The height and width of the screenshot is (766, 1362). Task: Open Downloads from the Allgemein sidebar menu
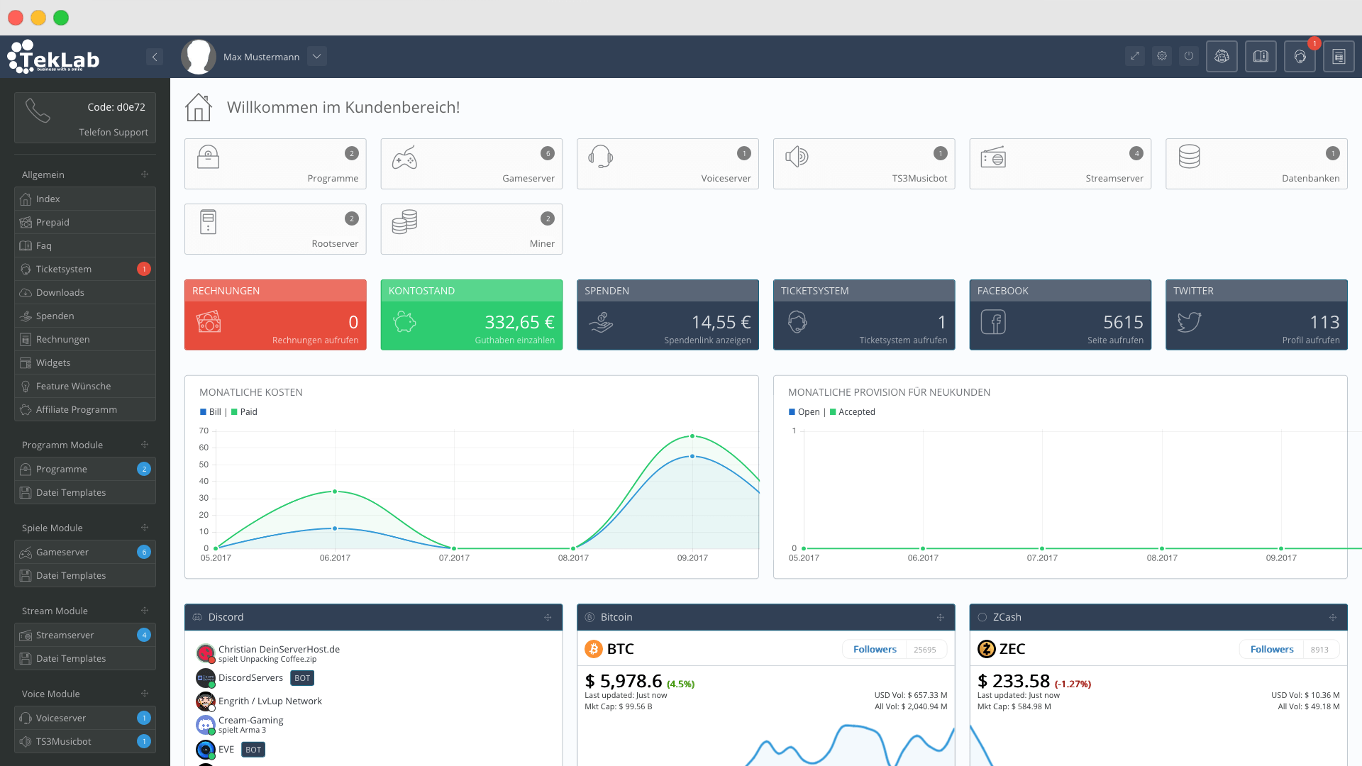[60, 292]
